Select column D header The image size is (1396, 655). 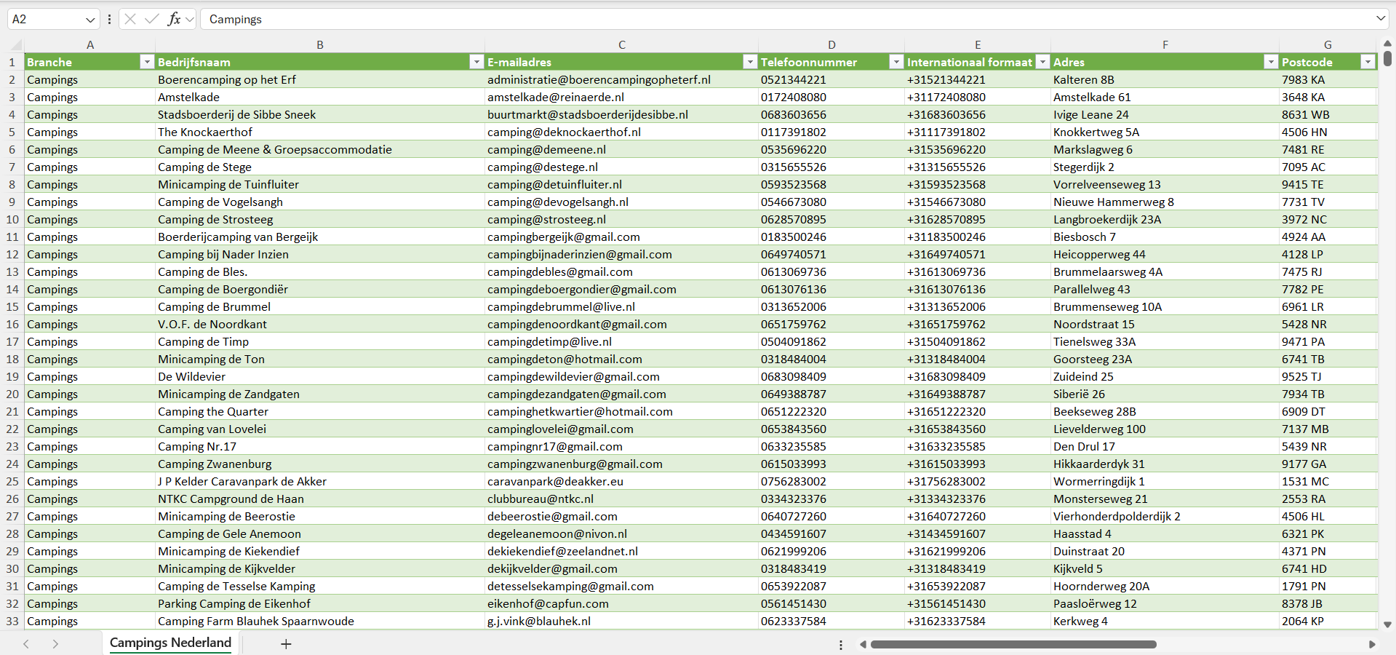pyautogui.click(x=831, y=45)
